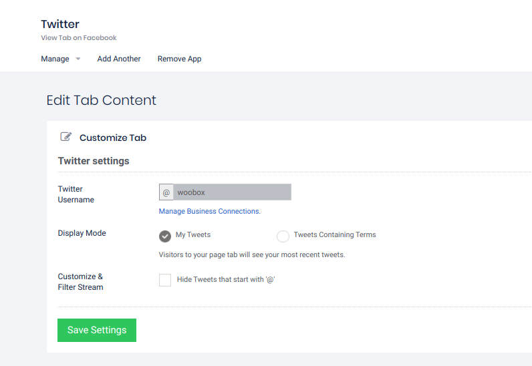Enable the Hide Tweets starting with '@' checkbox
The width and height of the screenshot is (532, 366).
coord(165,280)
